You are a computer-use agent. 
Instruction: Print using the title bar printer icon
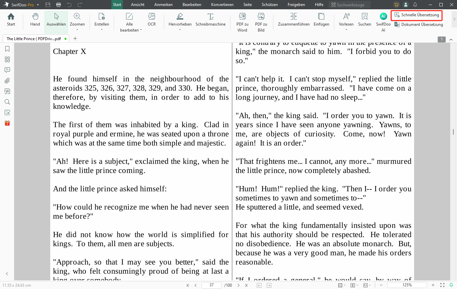pos(59,5)
